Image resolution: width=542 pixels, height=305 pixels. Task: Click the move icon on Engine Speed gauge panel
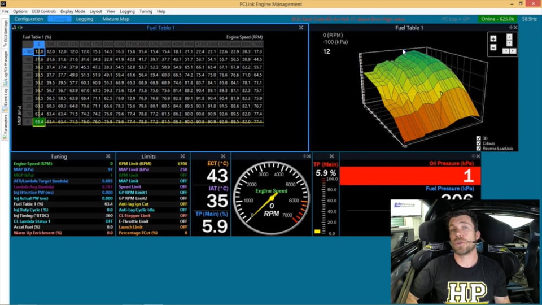pyautogui.click(x=304, y=156)
